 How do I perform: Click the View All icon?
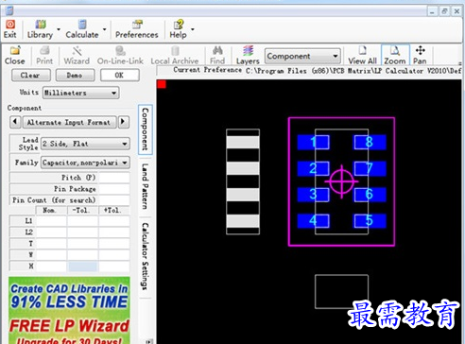tap(363, 50)
